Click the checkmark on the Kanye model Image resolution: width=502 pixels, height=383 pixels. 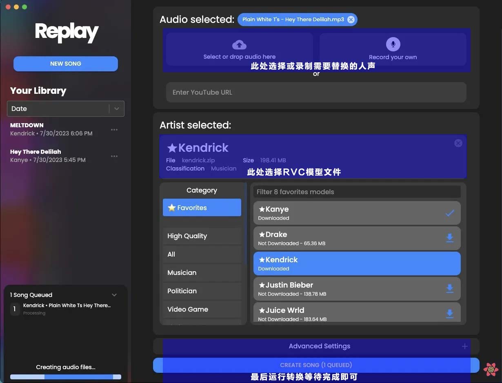click(x=450, y=213)
